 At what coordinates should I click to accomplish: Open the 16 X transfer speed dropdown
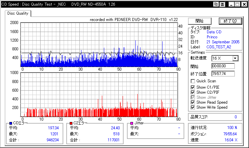235,58
